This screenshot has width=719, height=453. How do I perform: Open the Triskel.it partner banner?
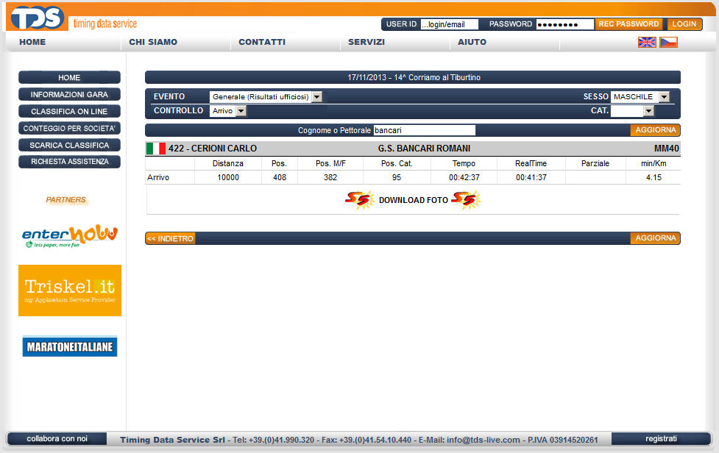pyautogui.click(x=70, y=290)
